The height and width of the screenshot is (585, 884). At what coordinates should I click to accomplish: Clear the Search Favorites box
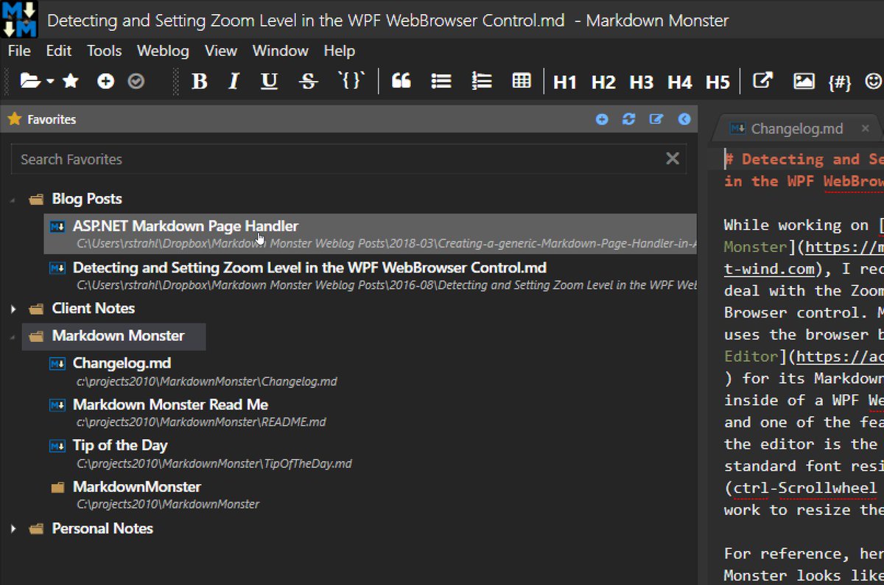coord(673,158)
